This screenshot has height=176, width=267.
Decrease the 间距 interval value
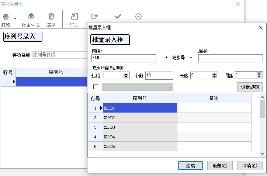(x=259, y=76)
